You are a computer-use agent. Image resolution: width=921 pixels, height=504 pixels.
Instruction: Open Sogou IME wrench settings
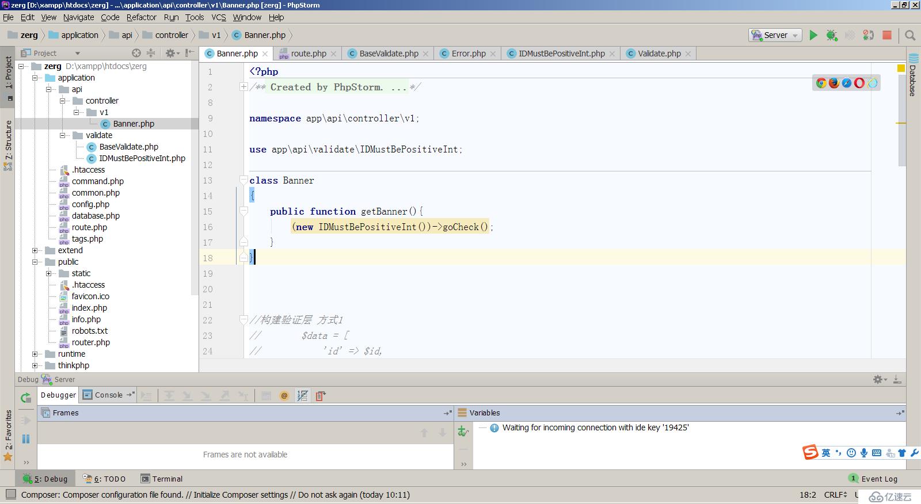click(x=915, y=453)
